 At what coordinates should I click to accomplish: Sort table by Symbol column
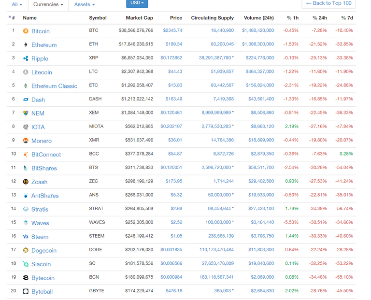98,18
